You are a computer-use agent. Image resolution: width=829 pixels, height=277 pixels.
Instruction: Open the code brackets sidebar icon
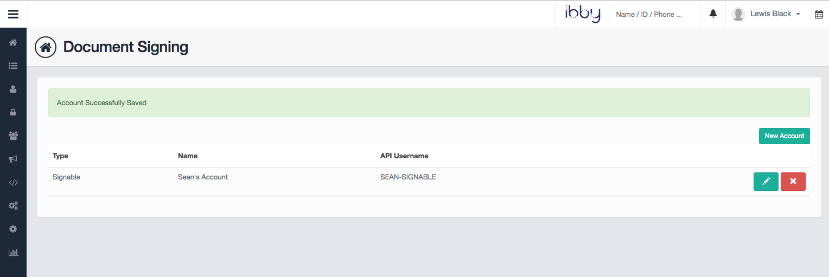point(13,183)
